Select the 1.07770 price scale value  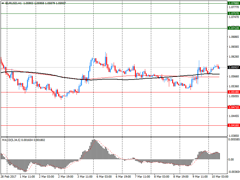(x=234, y=7)
